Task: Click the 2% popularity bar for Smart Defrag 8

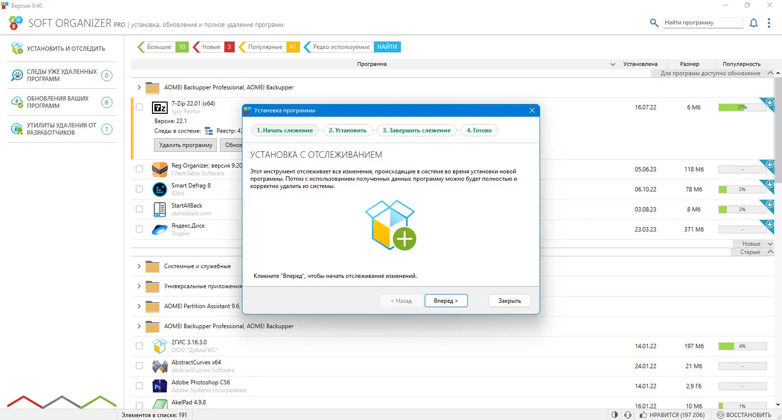Action: click(742, 189)
